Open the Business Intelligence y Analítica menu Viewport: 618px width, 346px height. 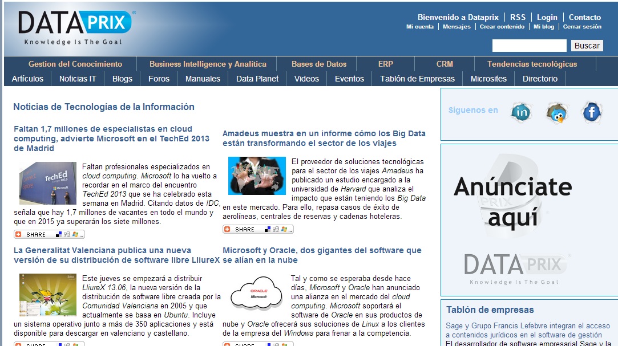(x=208, y=64)
